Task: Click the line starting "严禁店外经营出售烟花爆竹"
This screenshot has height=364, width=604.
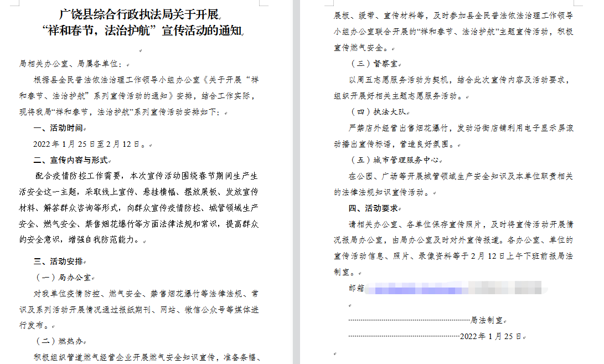Action: click(x=461, y=128)
